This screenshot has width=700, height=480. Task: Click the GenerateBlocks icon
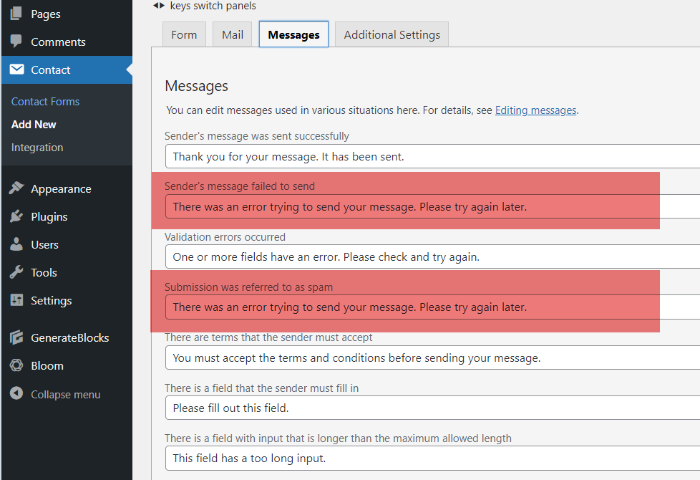[x=16, y=337]
